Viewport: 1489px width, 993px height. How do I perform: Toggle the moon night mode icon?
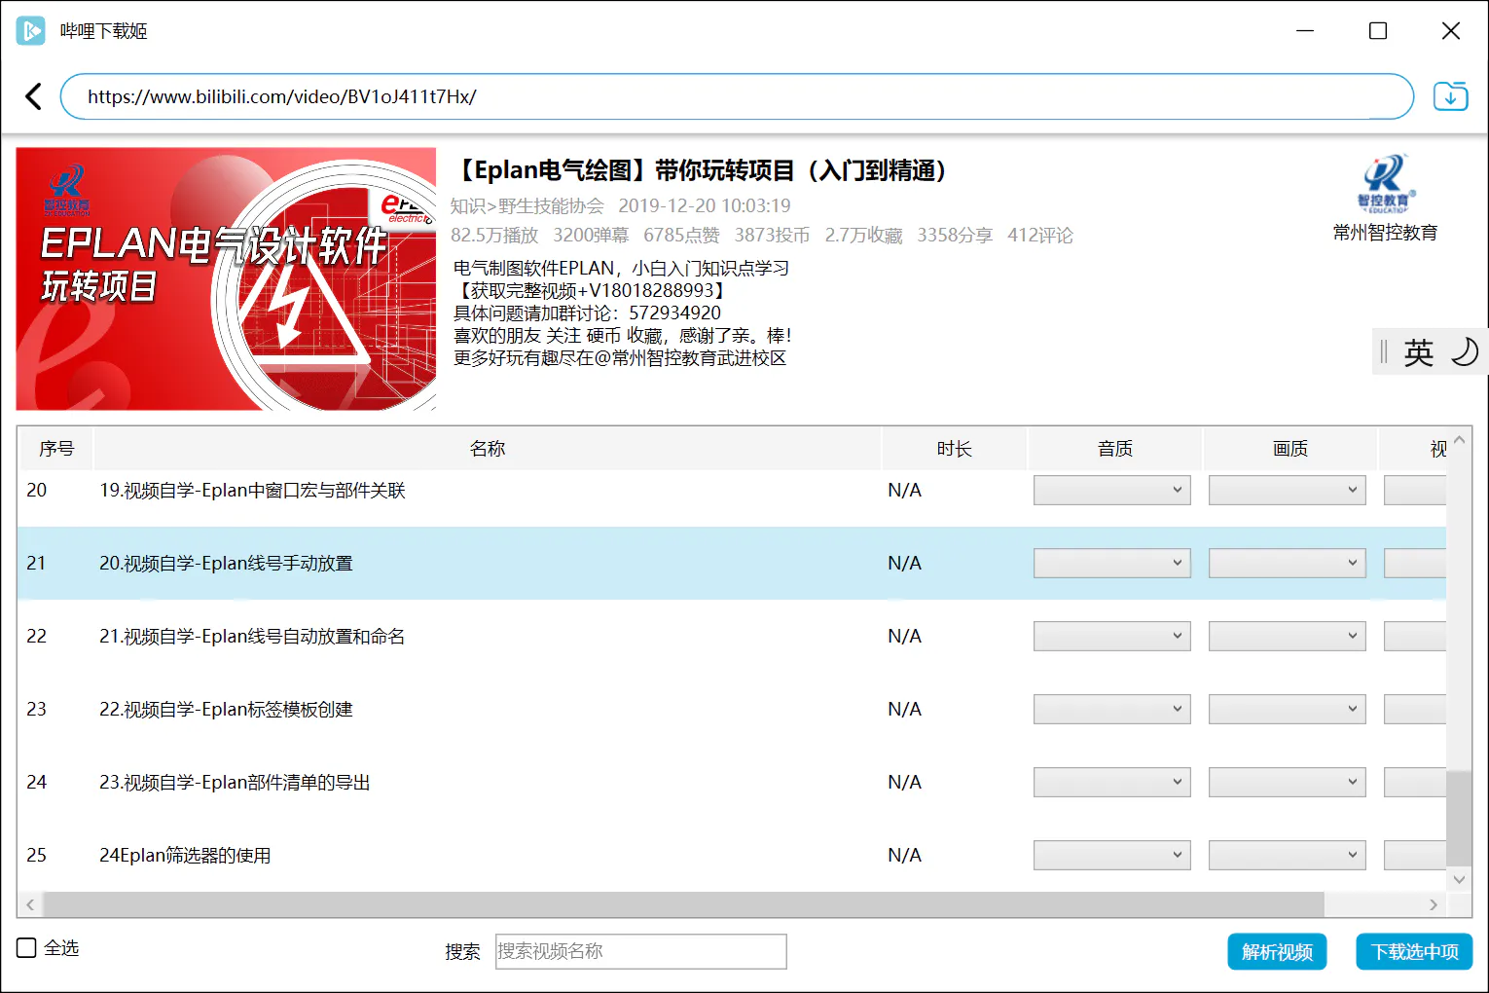click(1464, 351)
